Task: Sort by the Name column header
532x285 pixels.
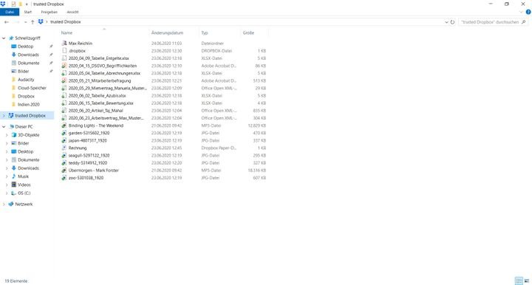Action: pos(66,33)
